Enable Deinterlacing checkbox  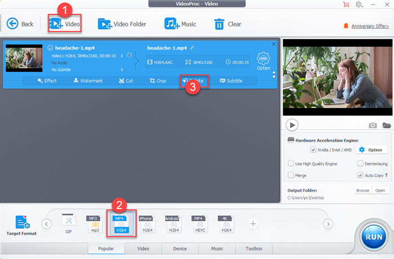tap(360, 163)
